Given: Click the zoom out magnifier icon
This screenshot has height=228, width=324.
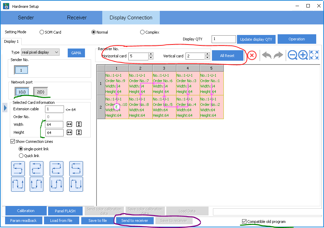Looking at the screenshot, I should pyautogui.click(x=292, y=55).
